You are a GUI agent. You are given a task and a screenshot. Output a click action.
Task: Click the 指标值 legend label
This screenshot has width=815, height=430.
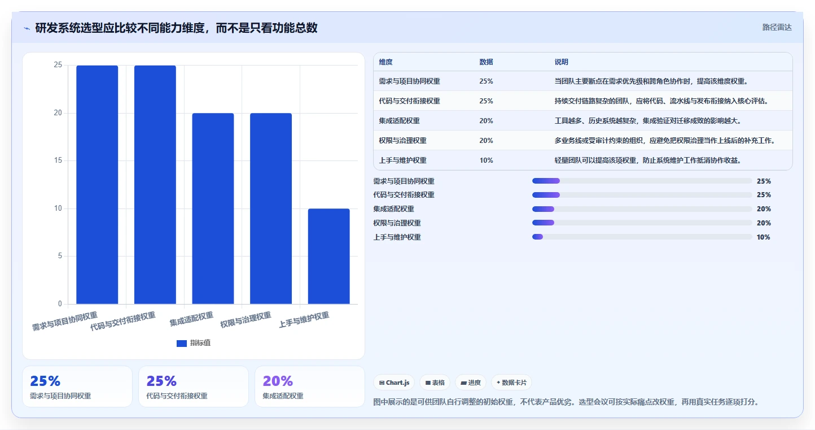[x=200, y=343]
